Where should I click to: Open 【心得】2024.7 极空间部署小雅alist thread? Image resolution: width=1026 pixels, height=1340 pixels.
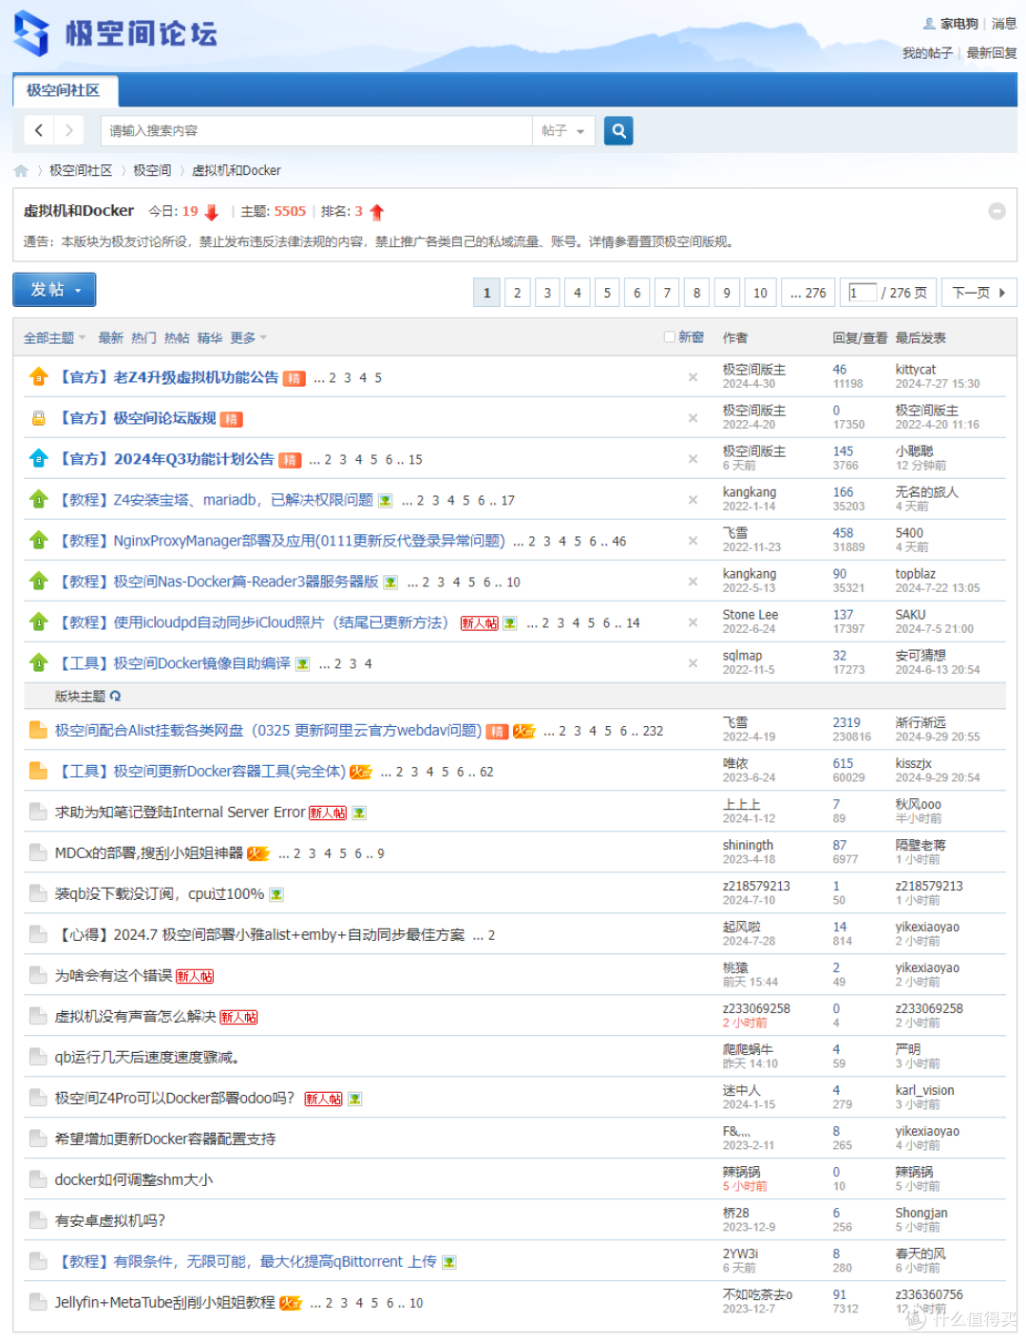(x=260, y=934)
